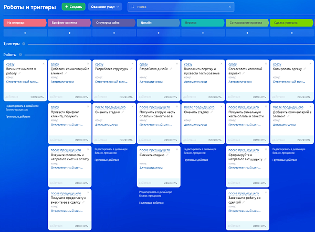Click изменить on Возьмите клиента в работу card
The height and width of the screenshot is (232, 315).
tap(37, 97)
